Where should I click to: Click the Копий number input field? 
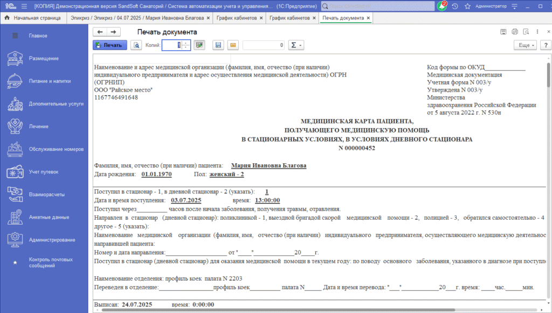tap(171, 45)
